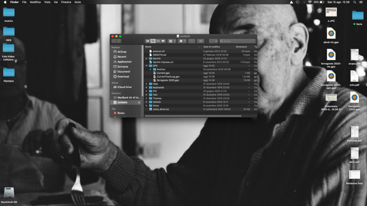Expand the Vehicle folder

point(146,102)
